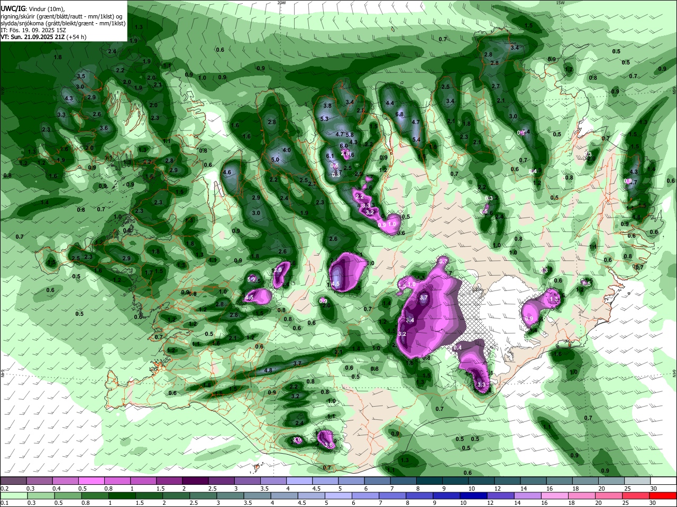Image resolution: width=677 pixels, height=507 pixels.
Task: Click the '6.0' precipitation value on the map
Action: [344, 146]
